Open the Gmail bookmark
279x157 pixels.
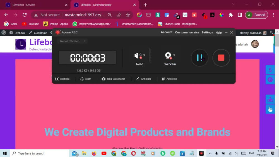[11, 24]
